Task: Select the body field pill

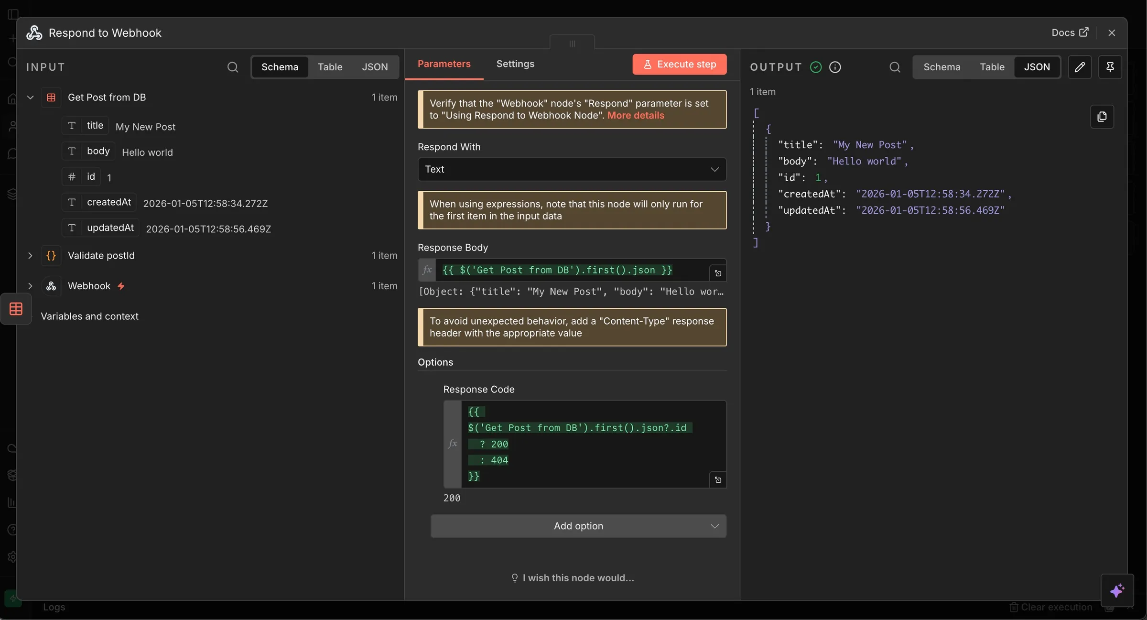Action: (x=88, y=151)
